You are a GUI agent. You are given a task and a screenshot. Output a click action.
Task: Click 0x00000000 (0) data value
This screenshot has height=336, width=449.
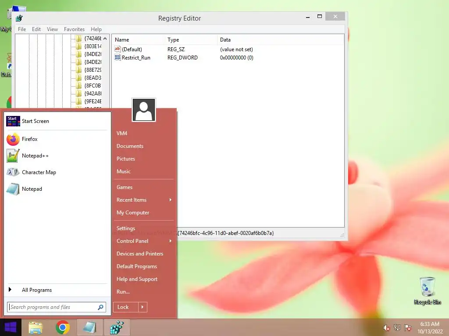click(x=236, y=57)
